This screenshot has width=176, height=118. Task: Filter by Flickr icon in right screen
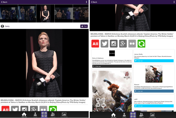pyautogui.click(x=132, y=44)
